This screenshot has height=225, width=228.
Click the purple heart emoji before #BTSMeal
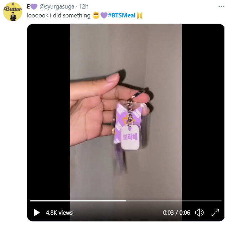pos(104,15)
